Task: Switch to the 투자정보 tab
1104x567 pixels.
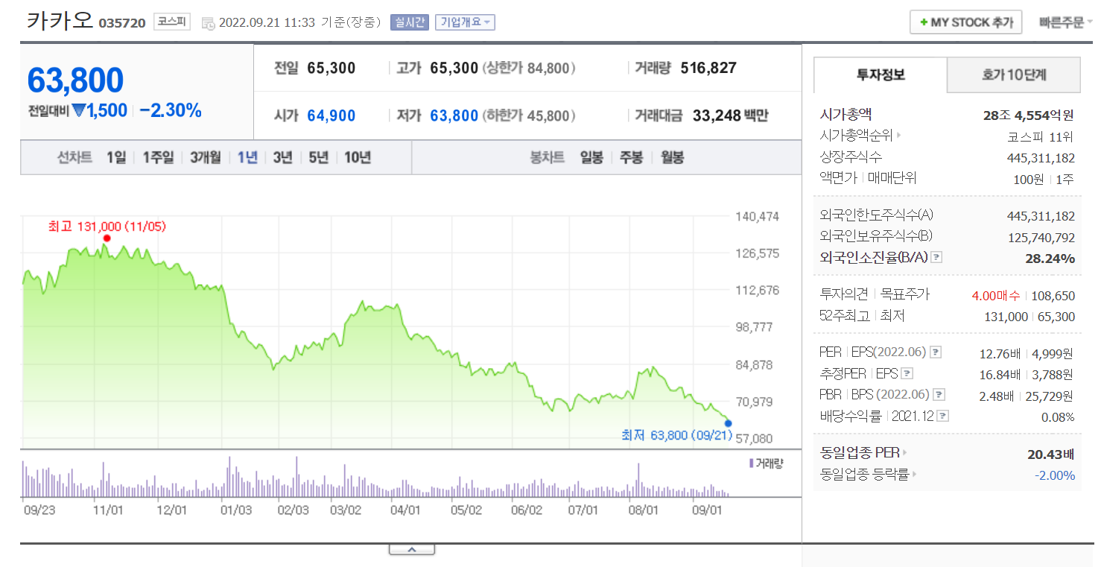Action: coord(881,75)
